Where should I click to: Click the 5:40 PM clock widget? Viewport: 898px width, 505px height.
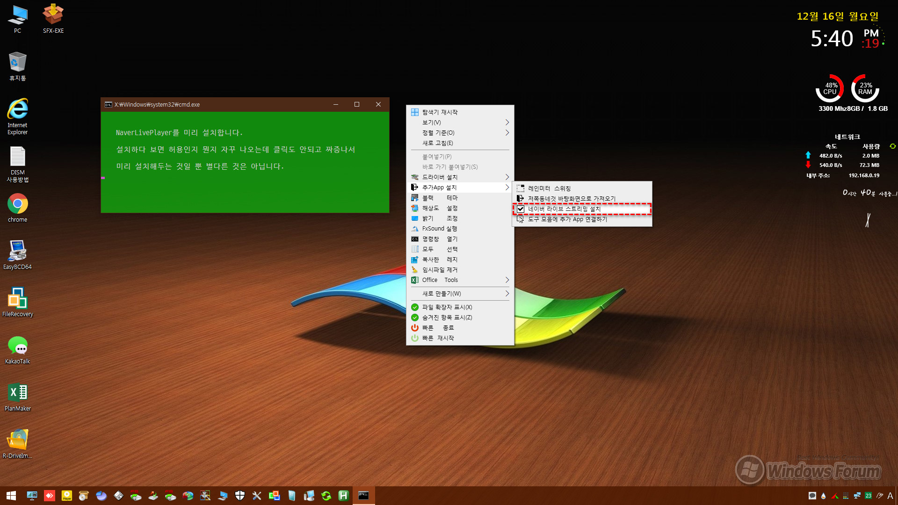(846, 38)
